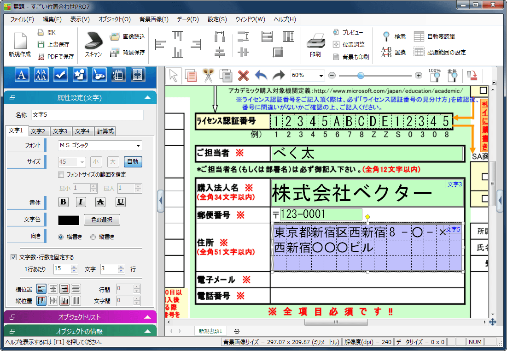This screenshot has width=507, height=351.
Task: Switch to the 計算式 tab
Action: point(105,131)
